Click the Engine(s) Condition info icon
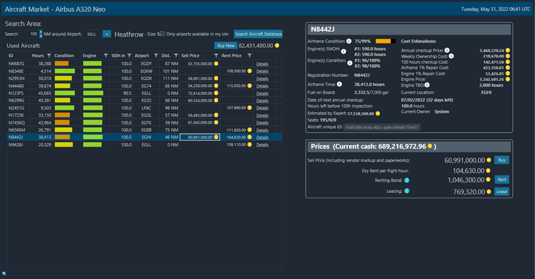535x279 pixels. pos(350,63)
